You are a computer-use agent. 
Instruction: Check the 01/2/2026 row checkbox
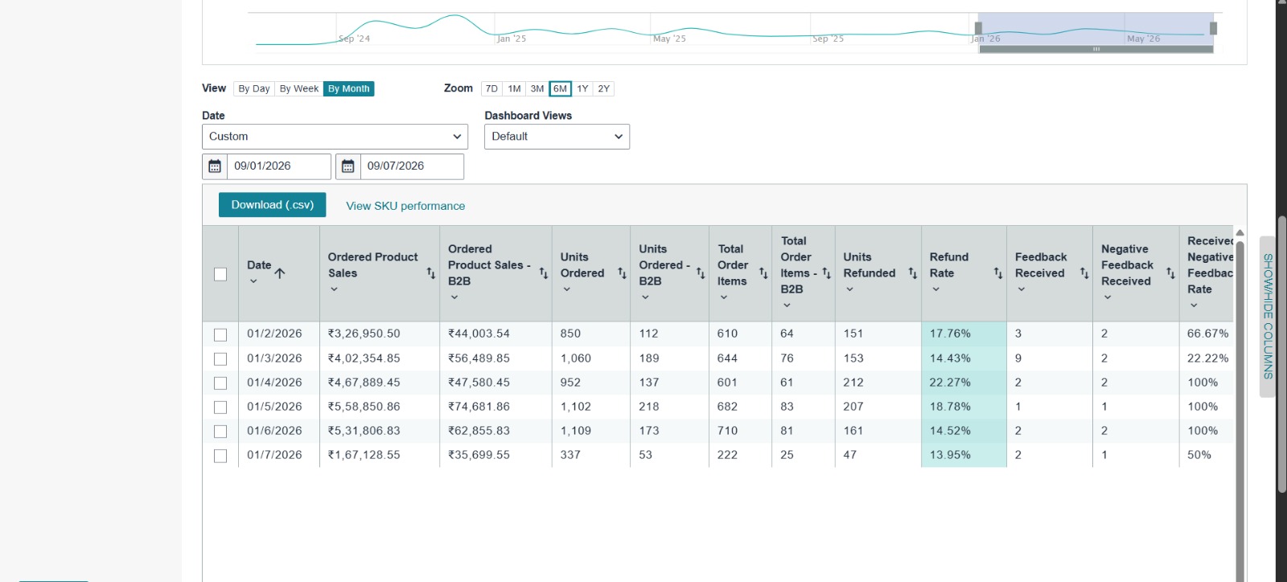pyautogui.click(x=220, y=334)
